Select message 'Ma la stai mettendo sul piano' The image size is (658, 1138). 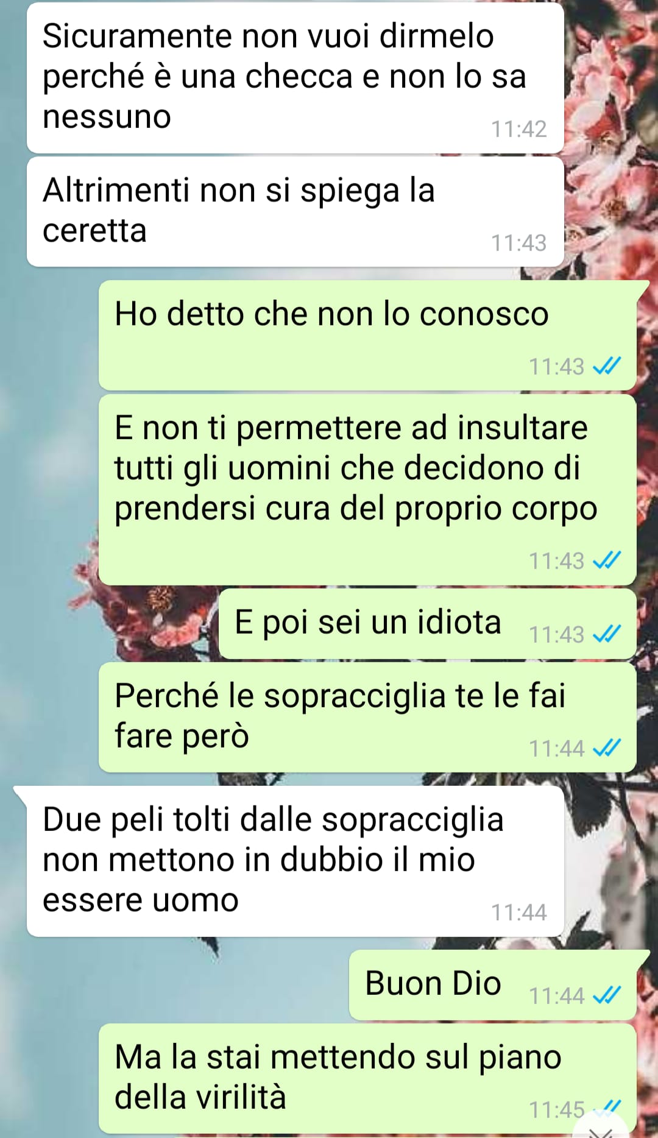tap(367, 1078)
